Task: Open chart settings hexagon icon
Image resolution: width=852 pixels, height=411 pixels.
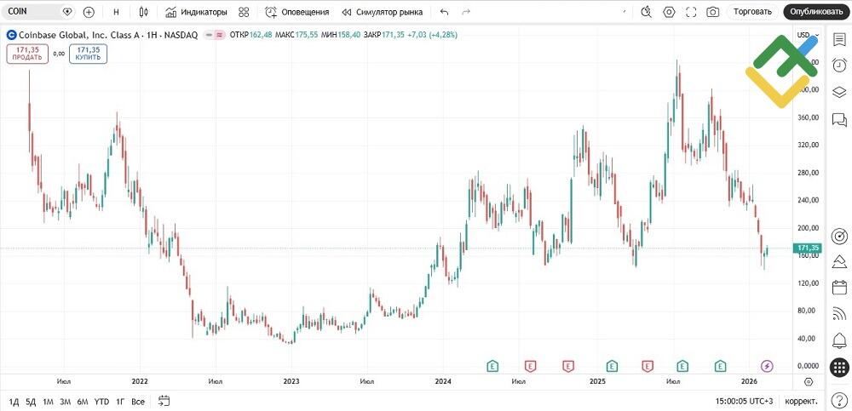Action: pyautogui.click(x=669, y=12)
